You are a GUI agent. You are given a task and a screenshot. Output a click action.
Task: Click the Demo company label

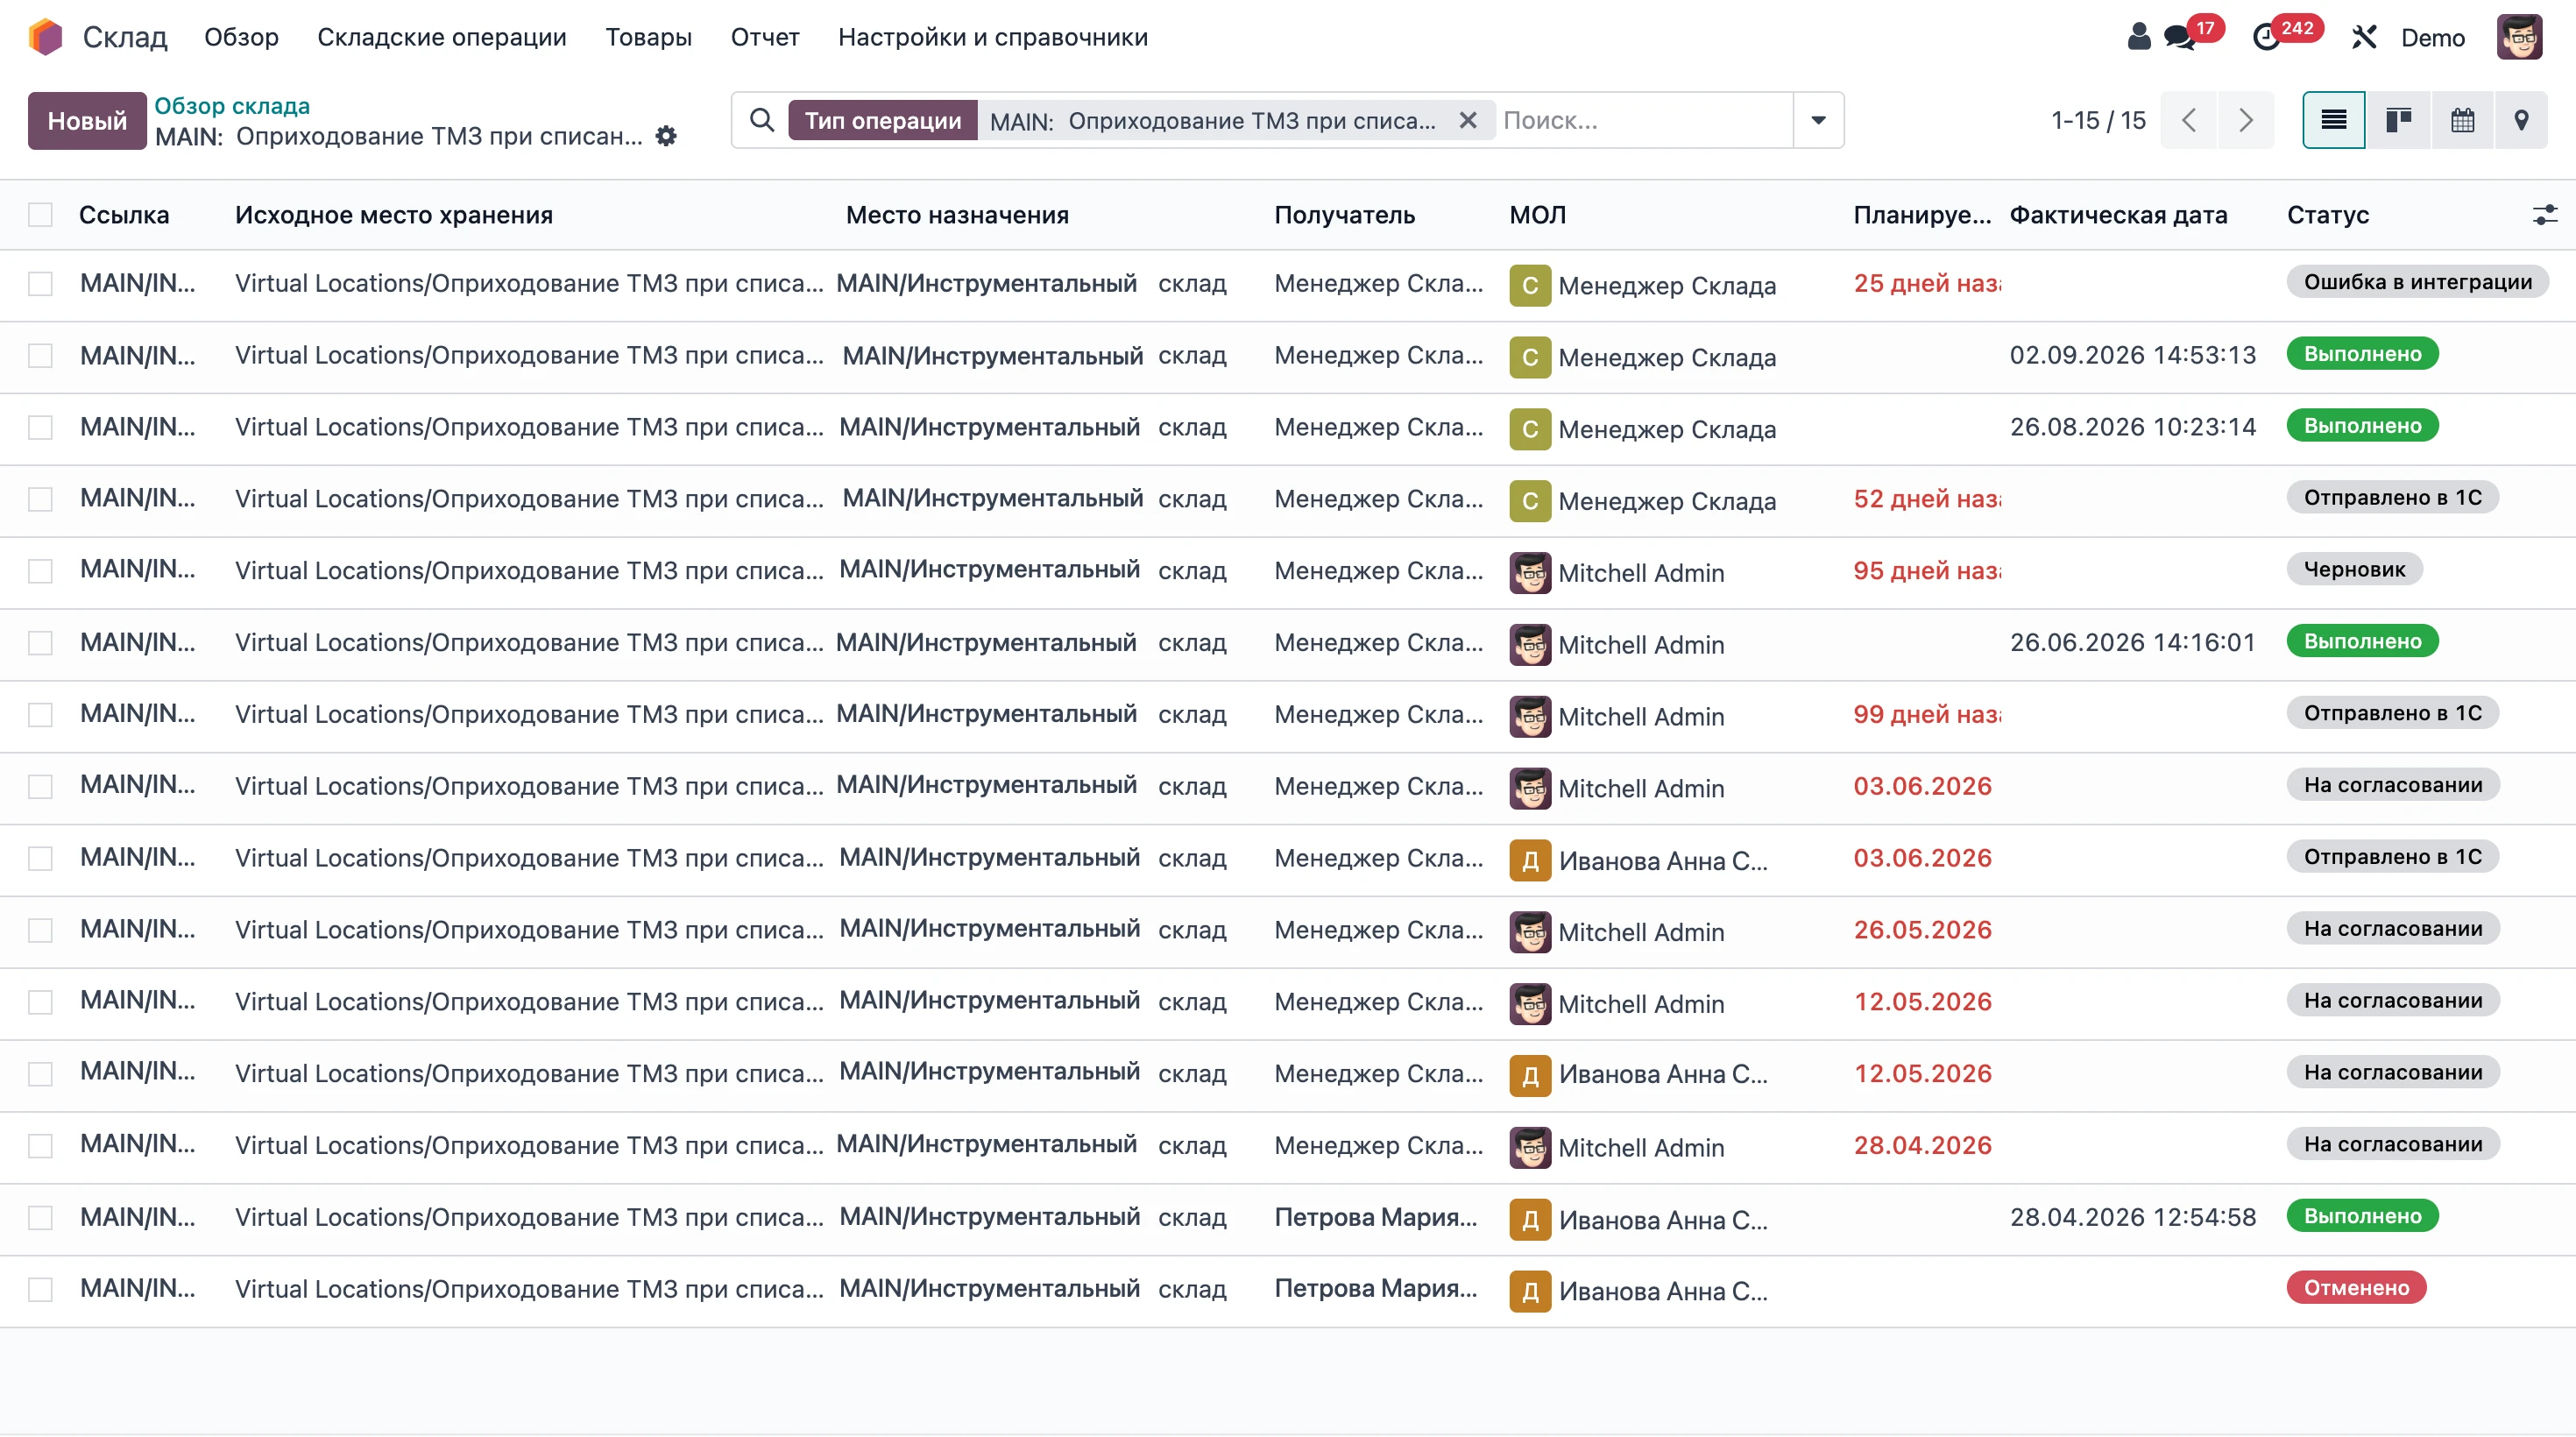point(2432,38)
